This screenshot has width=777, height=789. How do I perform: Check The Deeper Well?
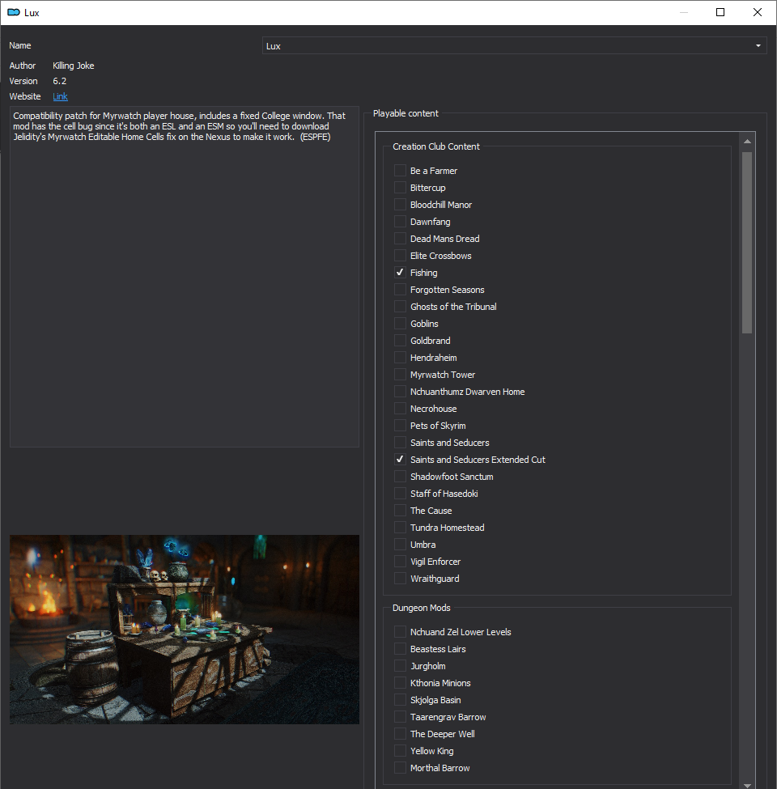pos(400,735)
